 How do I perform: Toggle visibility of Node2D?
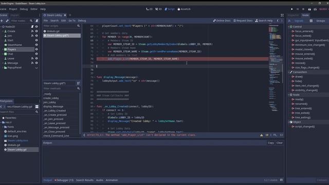pyautogui.click(x=36, y=27)
